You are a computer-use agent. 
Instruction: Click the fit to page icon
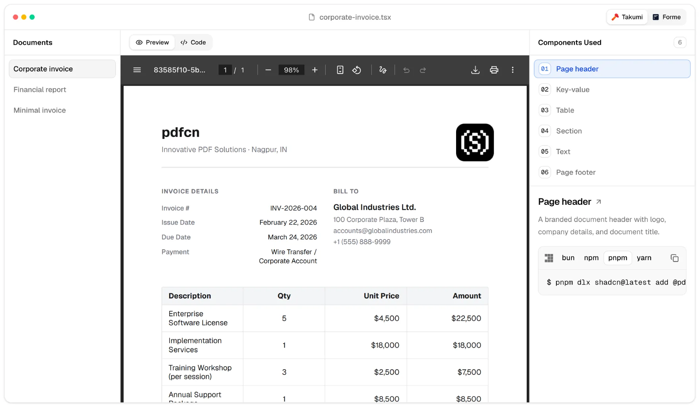pos(340,70)
